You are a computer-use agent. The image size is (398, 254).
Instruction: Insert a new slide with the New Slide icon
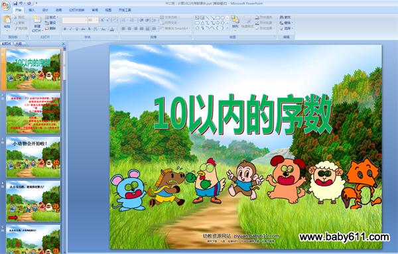tap(37, 20)
